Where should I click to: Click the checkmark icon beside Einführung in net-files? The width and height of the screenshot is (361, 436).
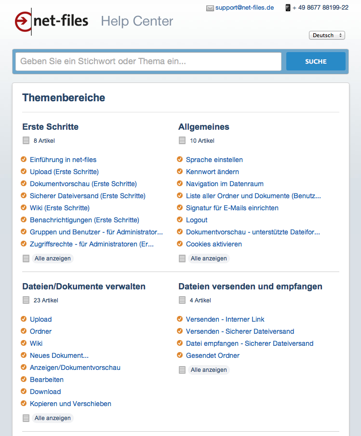coord(24,159)
